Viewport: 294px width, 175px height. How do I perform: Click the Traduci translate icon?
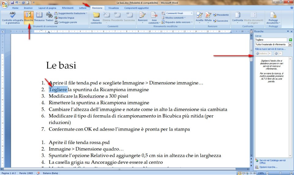(x=50, y=17)
